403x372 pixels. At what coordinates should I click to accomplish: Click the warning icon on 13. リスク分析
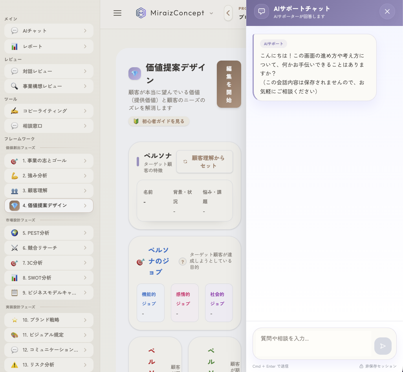tap(15, 365)
